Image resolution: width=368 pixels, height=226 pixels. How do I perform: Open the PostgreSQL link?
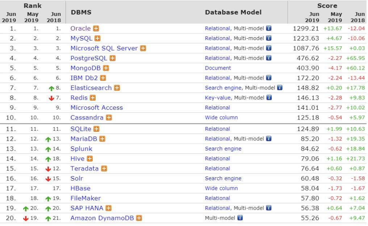[x=89, y=58]
